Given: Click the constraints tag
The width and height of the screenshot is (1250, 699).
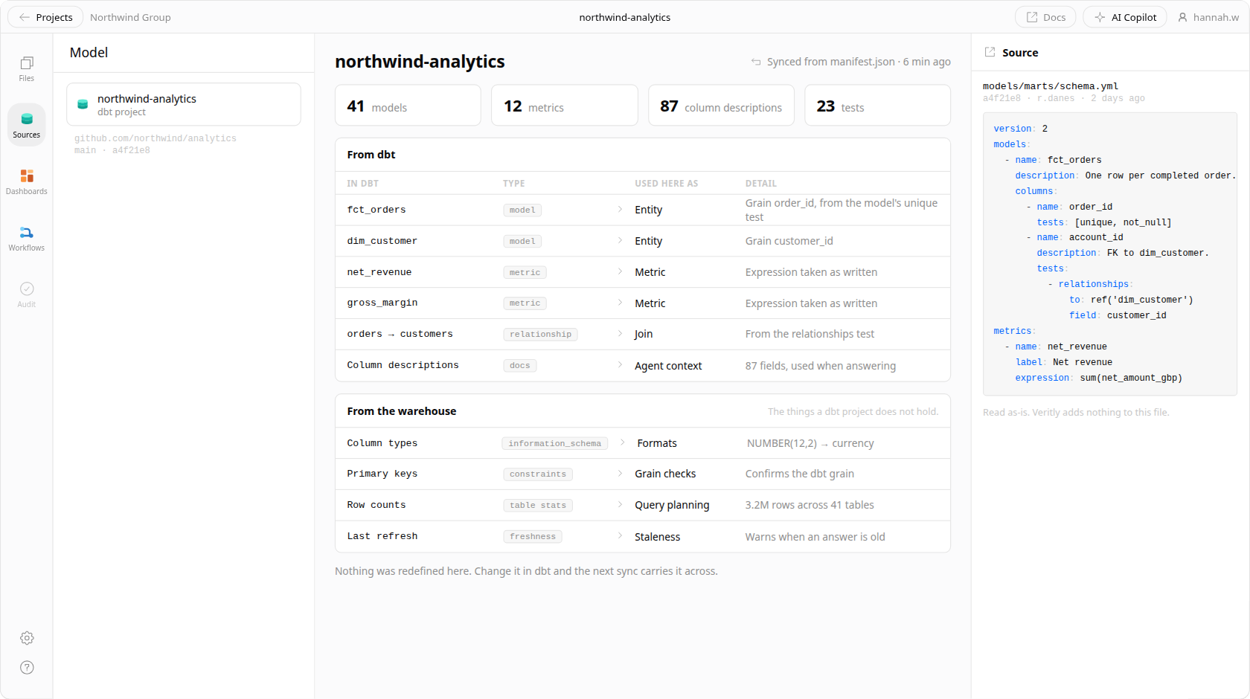Looking at the screenshot, I should (538, 474).
